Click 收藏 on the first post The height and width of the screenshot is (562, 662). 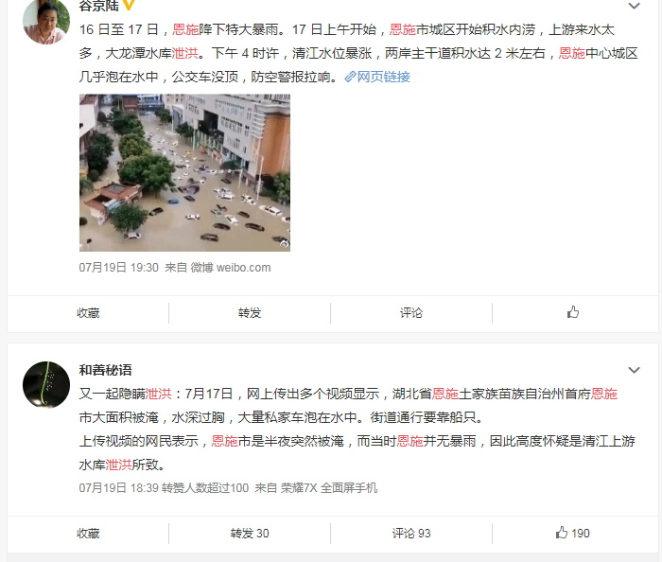(88, 313)
